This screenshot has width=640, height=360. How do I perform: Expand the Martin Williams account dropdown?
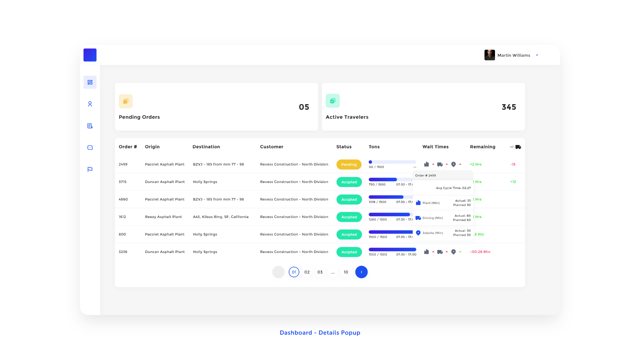point(537,55)
